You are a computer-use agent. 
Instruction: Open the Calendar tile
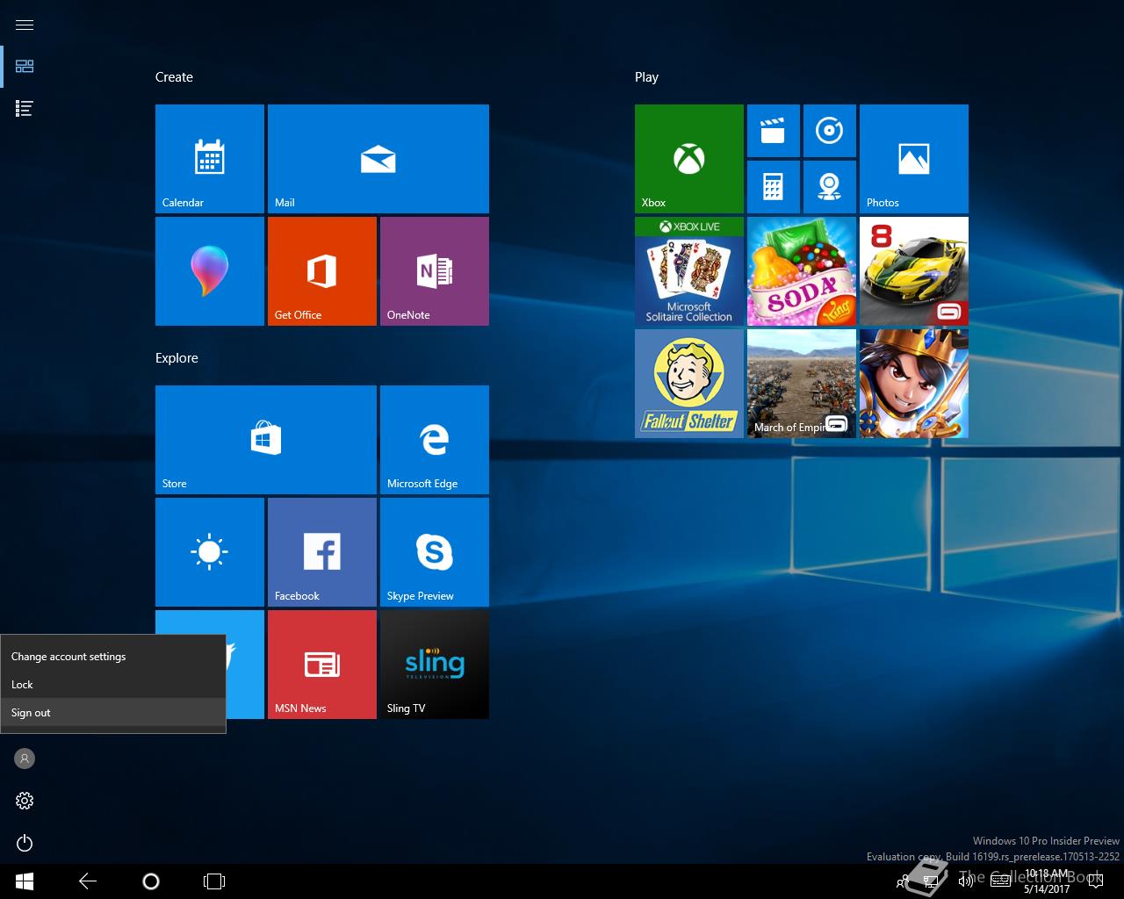pyautogui.click(x=210, y=159)
